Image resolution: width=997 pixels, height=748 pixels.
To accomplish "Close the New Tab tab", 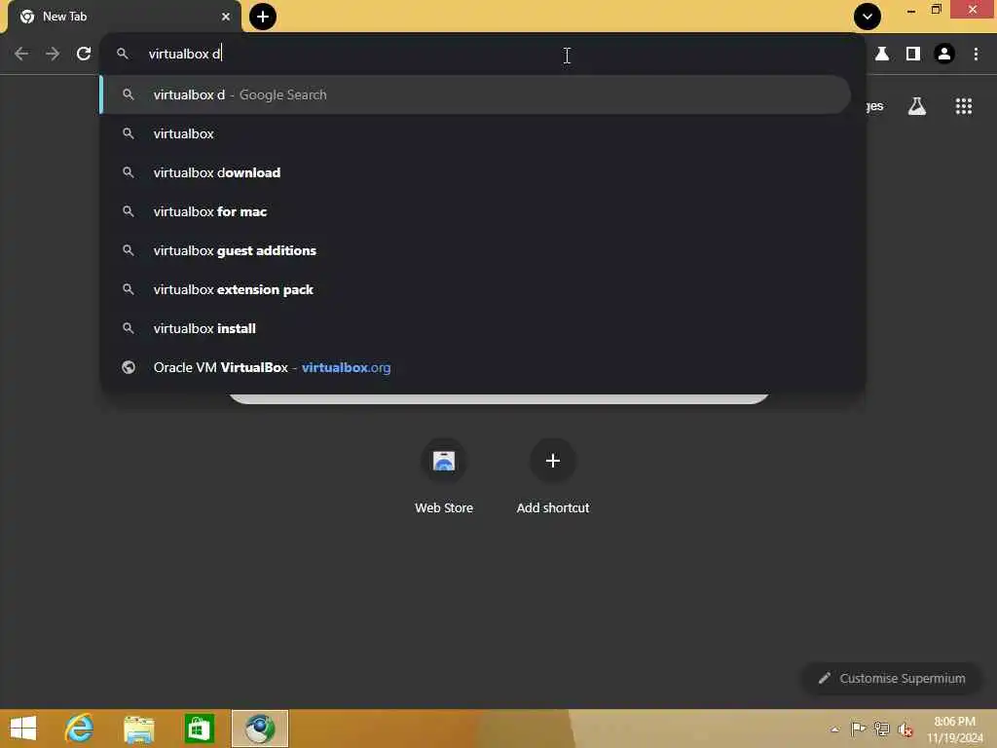I will pos(226,17).
